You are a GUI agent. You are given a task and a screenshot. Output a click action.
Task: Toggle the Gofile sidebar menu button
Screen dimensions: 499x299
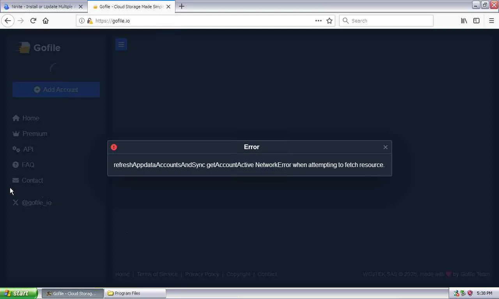(x=121, y=44)
